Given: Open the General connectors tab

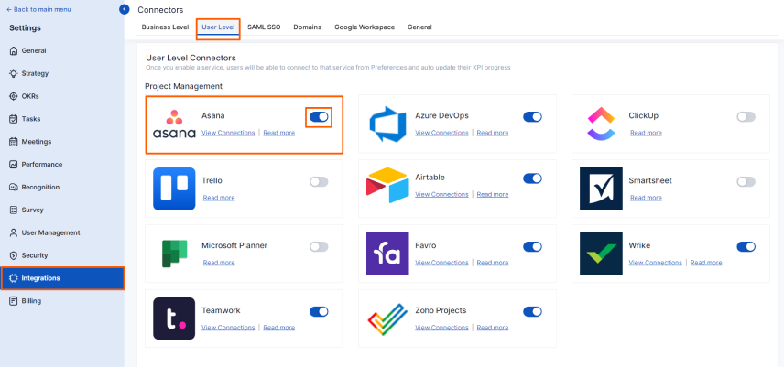Looking at the screenshot, I should [x=419, y=27].
